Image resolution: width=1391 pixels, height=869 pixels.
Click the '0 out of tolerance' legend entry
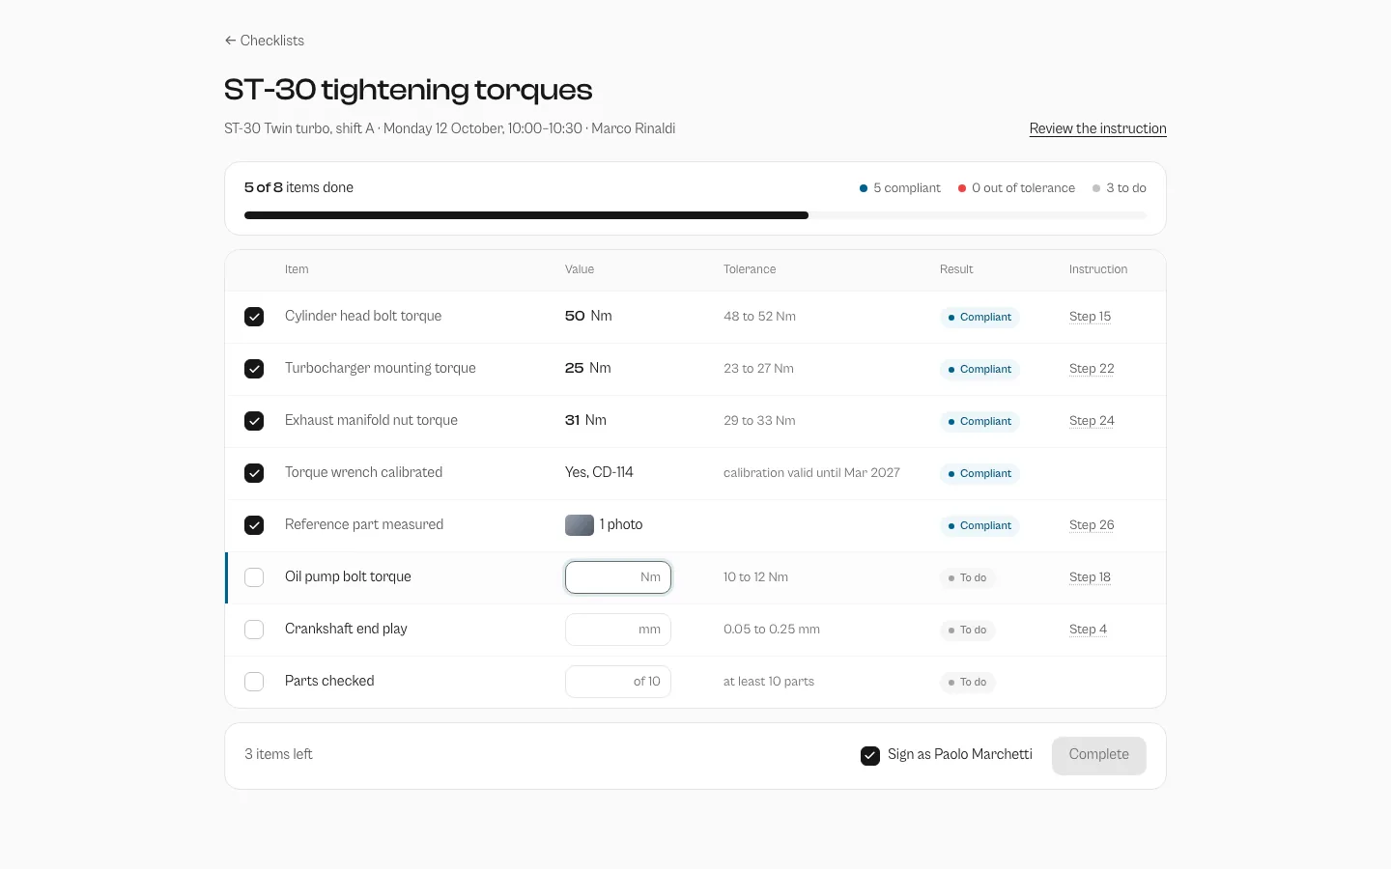pyautogui.click(x=1016, y=188)
